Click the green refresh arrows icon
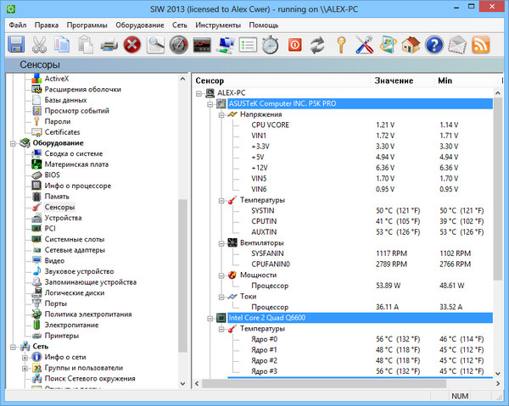 pyautogui.click(x=318, y=44)
